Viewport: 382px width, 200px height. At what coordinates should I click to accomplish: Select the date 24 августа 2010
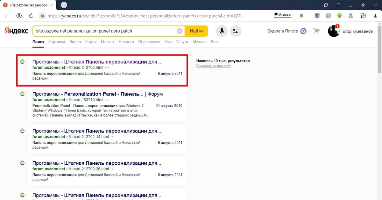point(169,105)
